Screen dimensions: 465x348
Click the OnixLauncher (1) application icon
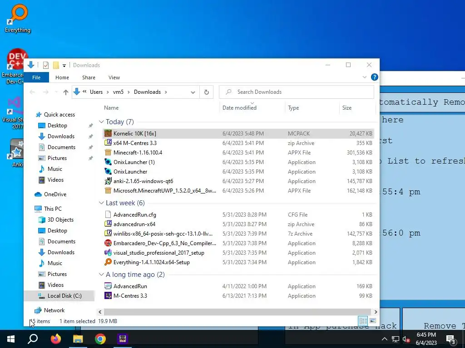click(108, 162)
